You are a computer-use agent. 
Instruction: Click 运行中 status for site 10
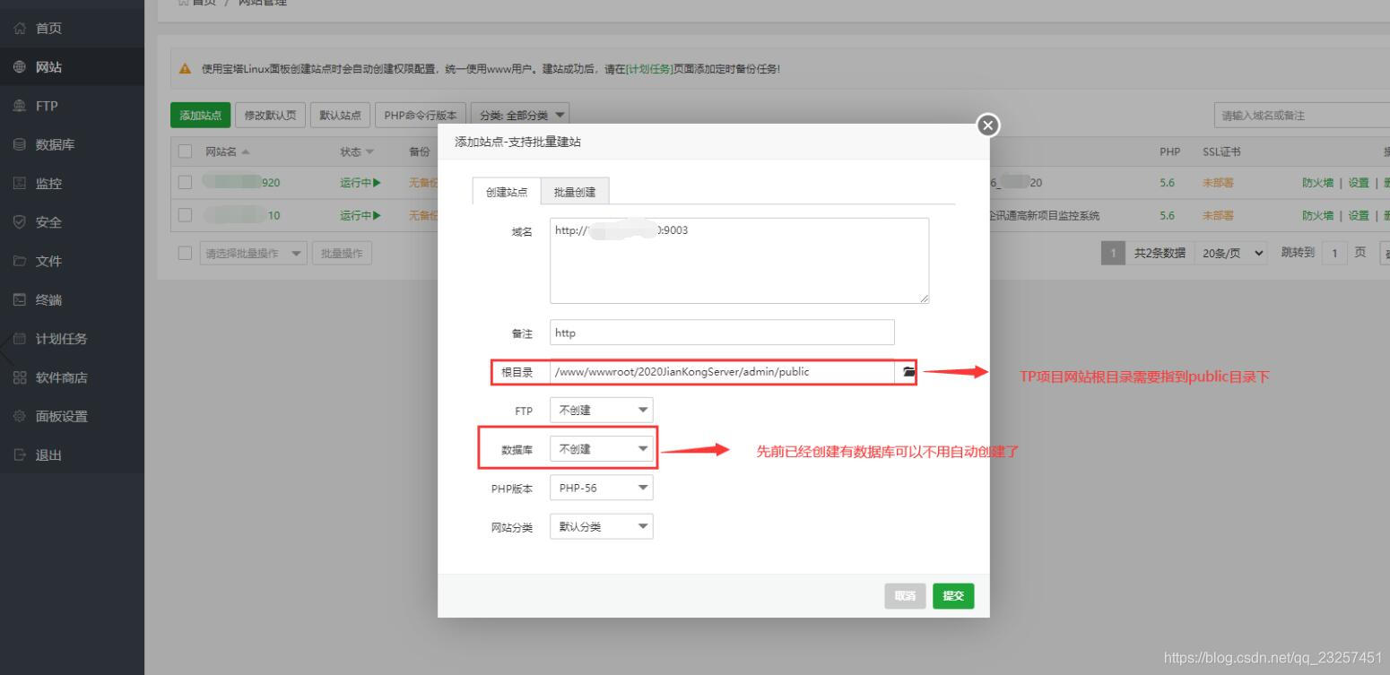pyautogui.click(x=361, y=215)
